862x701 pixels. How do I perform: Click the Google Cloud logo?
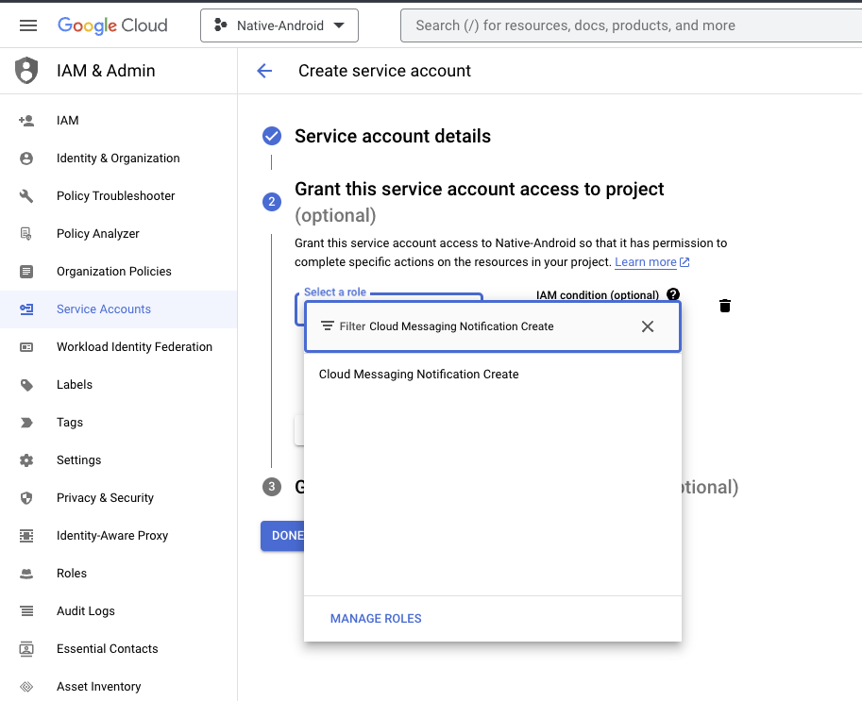[112, 25]
